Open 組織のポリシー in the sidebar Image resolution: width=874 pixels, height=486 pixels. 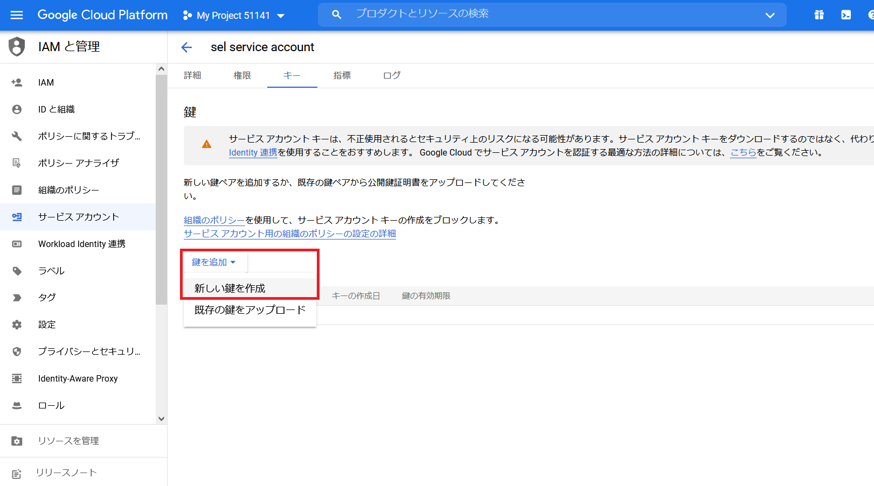[x=78, y=190]
